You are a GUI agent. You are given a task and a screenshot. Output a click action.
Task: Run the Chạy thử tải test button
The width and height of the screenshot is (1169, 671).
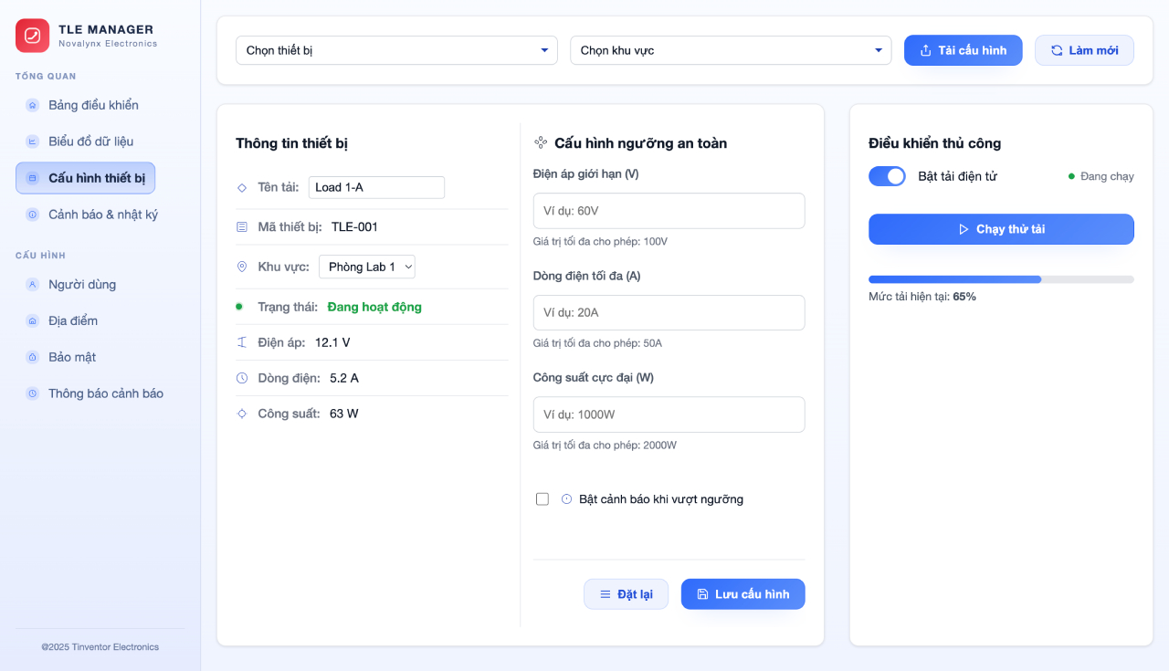(1001, 229)
